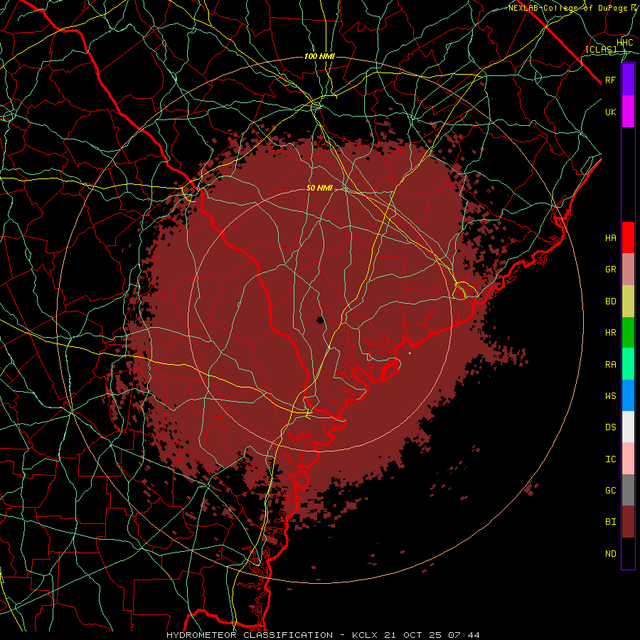Click the yellow BD legend color swatch
Screen dimensions: 640x640
628,301
